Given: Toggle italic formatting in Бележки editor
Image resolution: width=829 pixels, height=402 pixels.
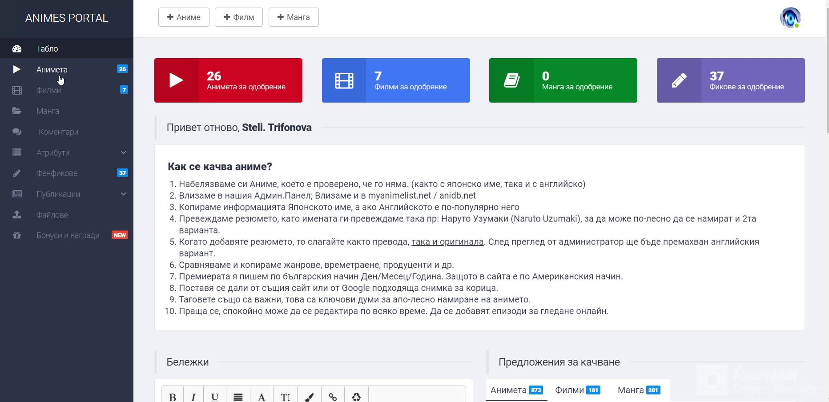Looking at the screenshot, I should [x=193, y=397].
